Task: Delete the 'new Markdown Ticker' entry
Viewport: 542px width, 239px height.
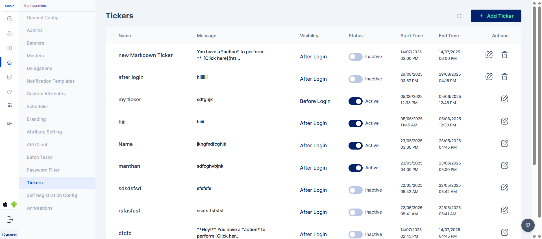Action: (x=504, y=54)
